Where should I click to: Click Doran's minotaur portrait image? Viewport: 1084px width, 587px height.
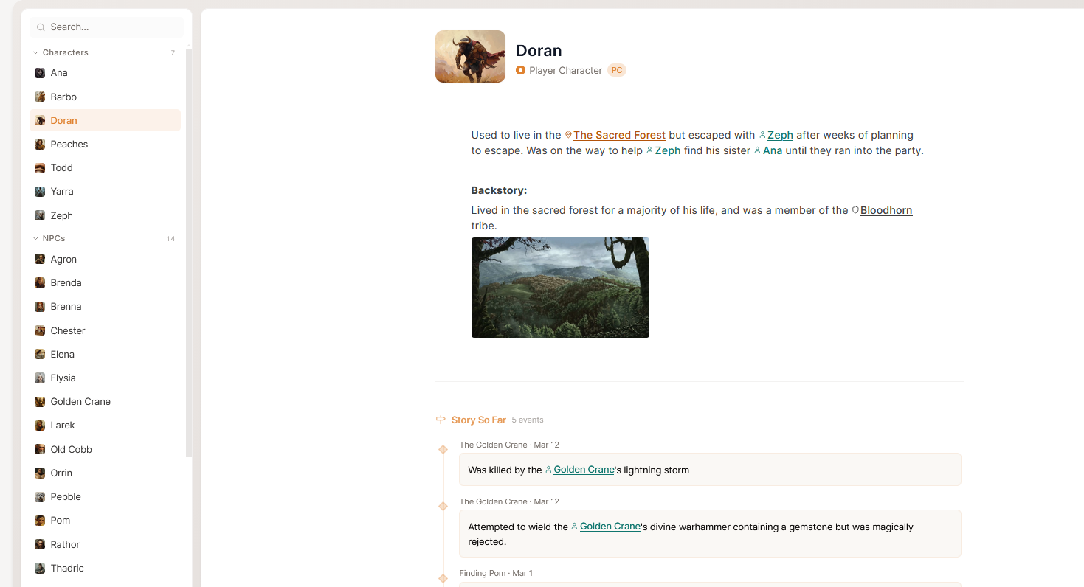point(470,56)
